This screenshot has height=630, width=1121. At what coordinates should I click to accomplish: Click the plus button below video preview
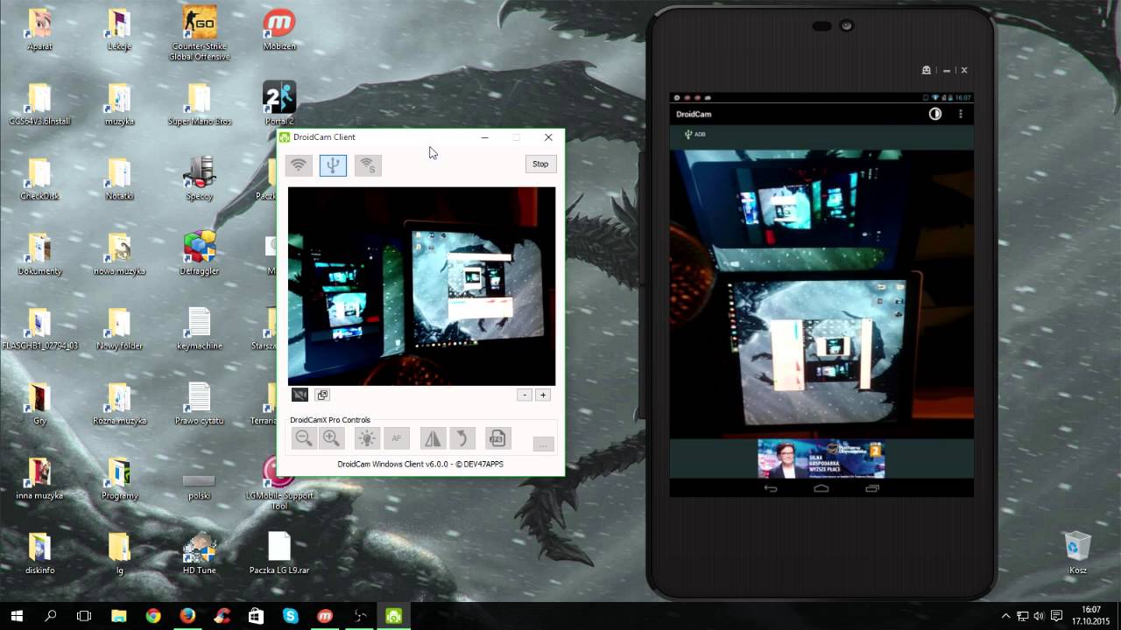(543, 395)
